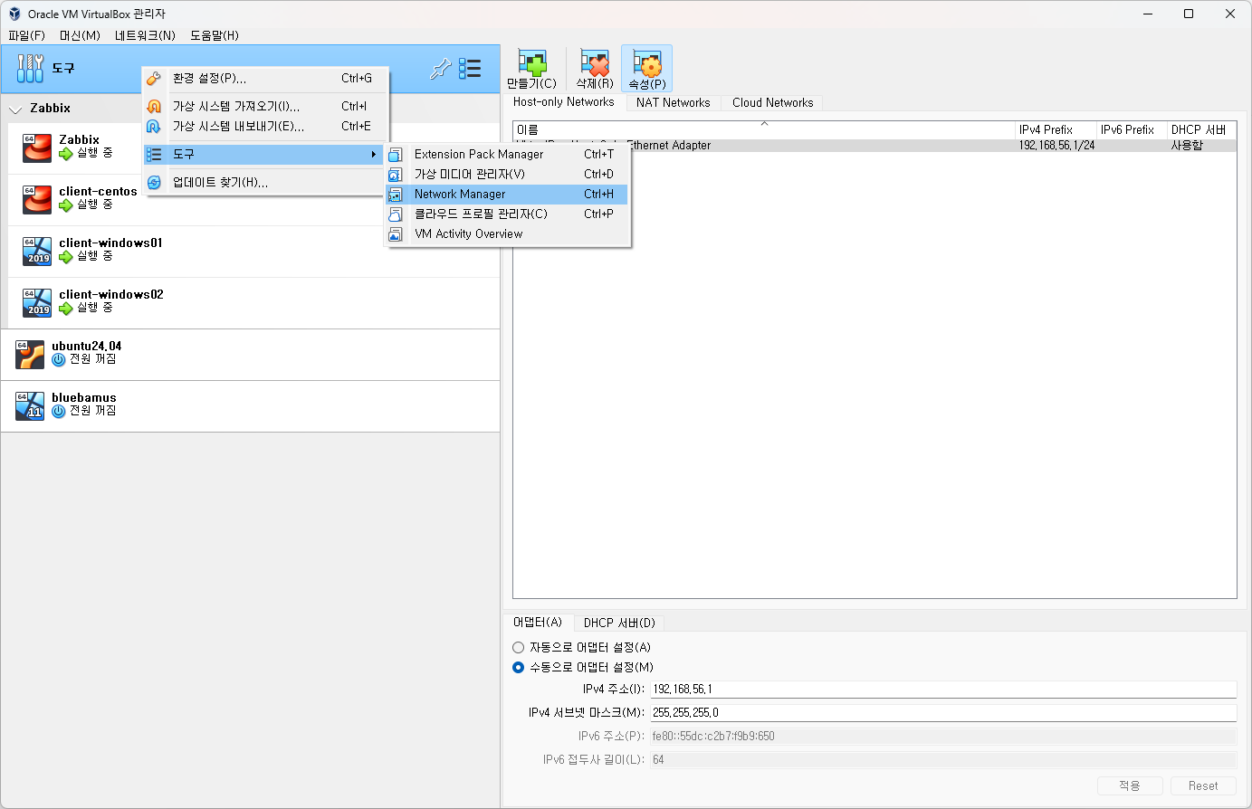Click the pin icon in tools header
Image resolution: width=1252 pixels, height=809 pixels.
440,69
